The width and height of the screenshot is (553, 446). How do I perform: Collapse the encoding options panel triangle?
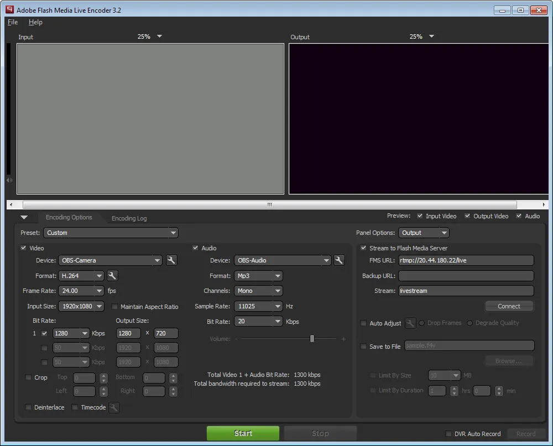coord(24,218)
